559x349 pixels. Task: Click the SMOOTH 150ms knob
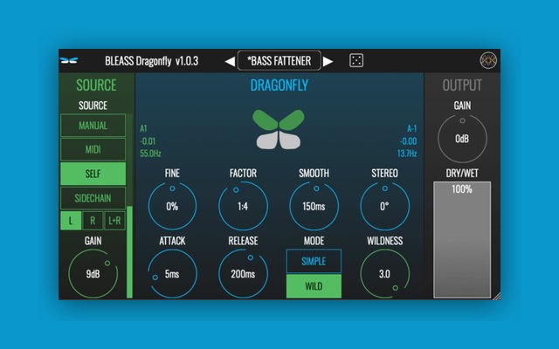click(x=314, y=206)
